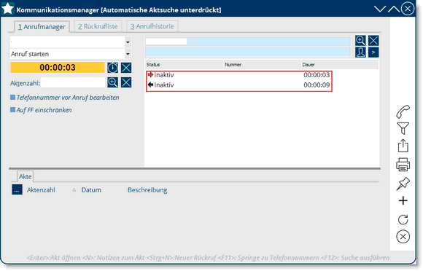The image size is (423, 271).
Task: Open the empty top combo box dropdown arrow
Action: click(128, 42)
